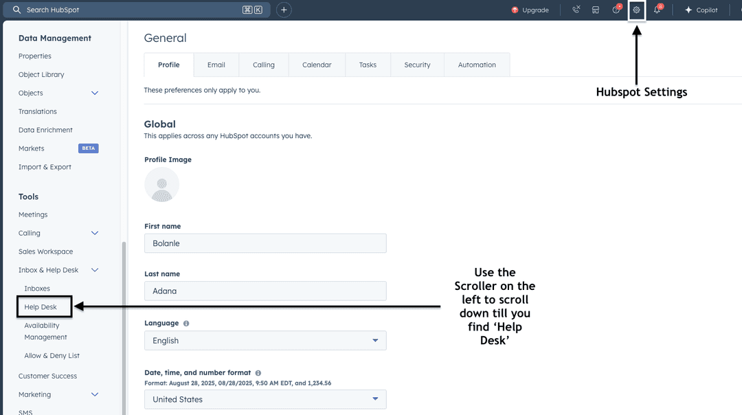Collapse Inbox & Help Desk section
Image resolution: width=742 pixels, height=415 pixels.
tap(95, 271)
